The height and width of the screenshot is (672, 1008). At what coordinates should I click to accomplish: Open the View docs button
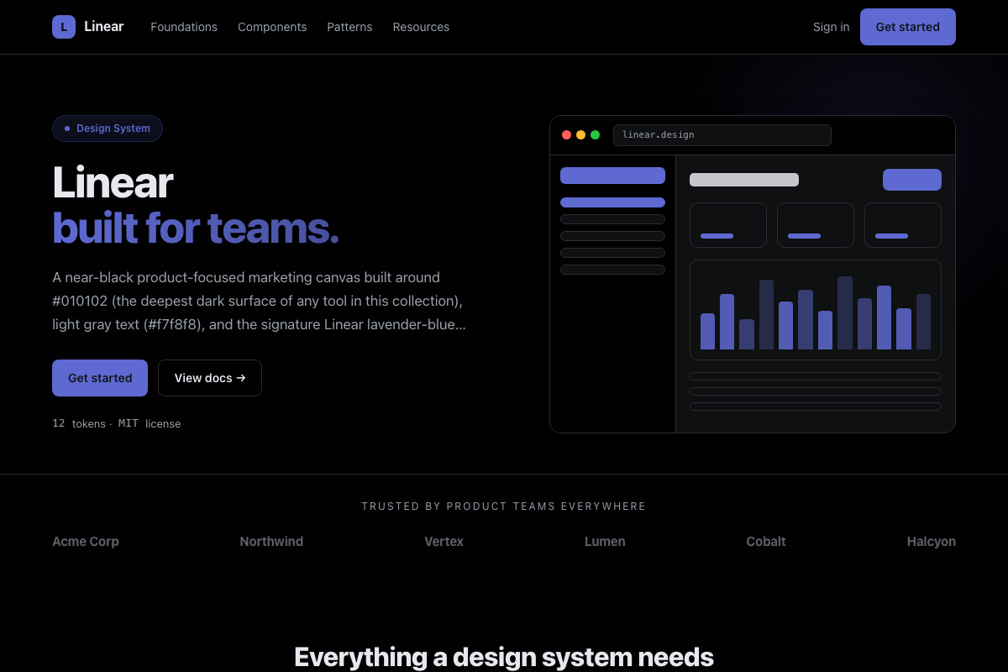pos(210,378)
